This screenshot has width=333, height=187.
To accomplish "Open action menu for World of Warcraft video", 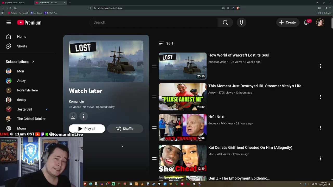I will coord(321,66).
